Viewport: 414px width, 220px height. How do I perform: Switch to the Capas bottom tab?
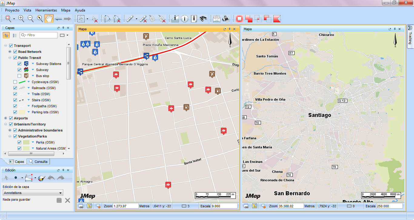click(16, 162)
